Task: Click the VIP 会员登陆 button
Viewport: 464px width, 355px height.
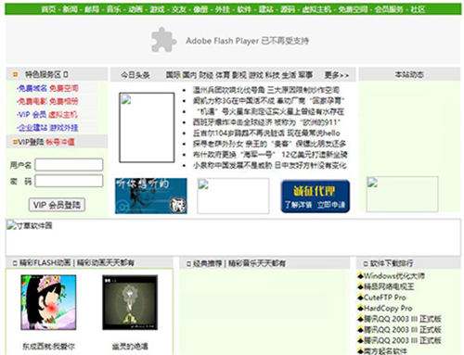Action: [57, 205]
